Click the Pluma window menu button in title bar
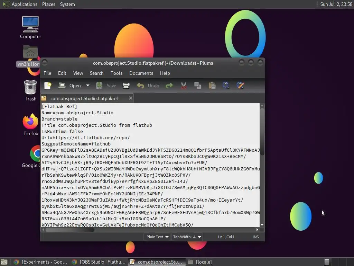Image resolution: width=354 pixels, height=266 pixels. coord(45,62)
